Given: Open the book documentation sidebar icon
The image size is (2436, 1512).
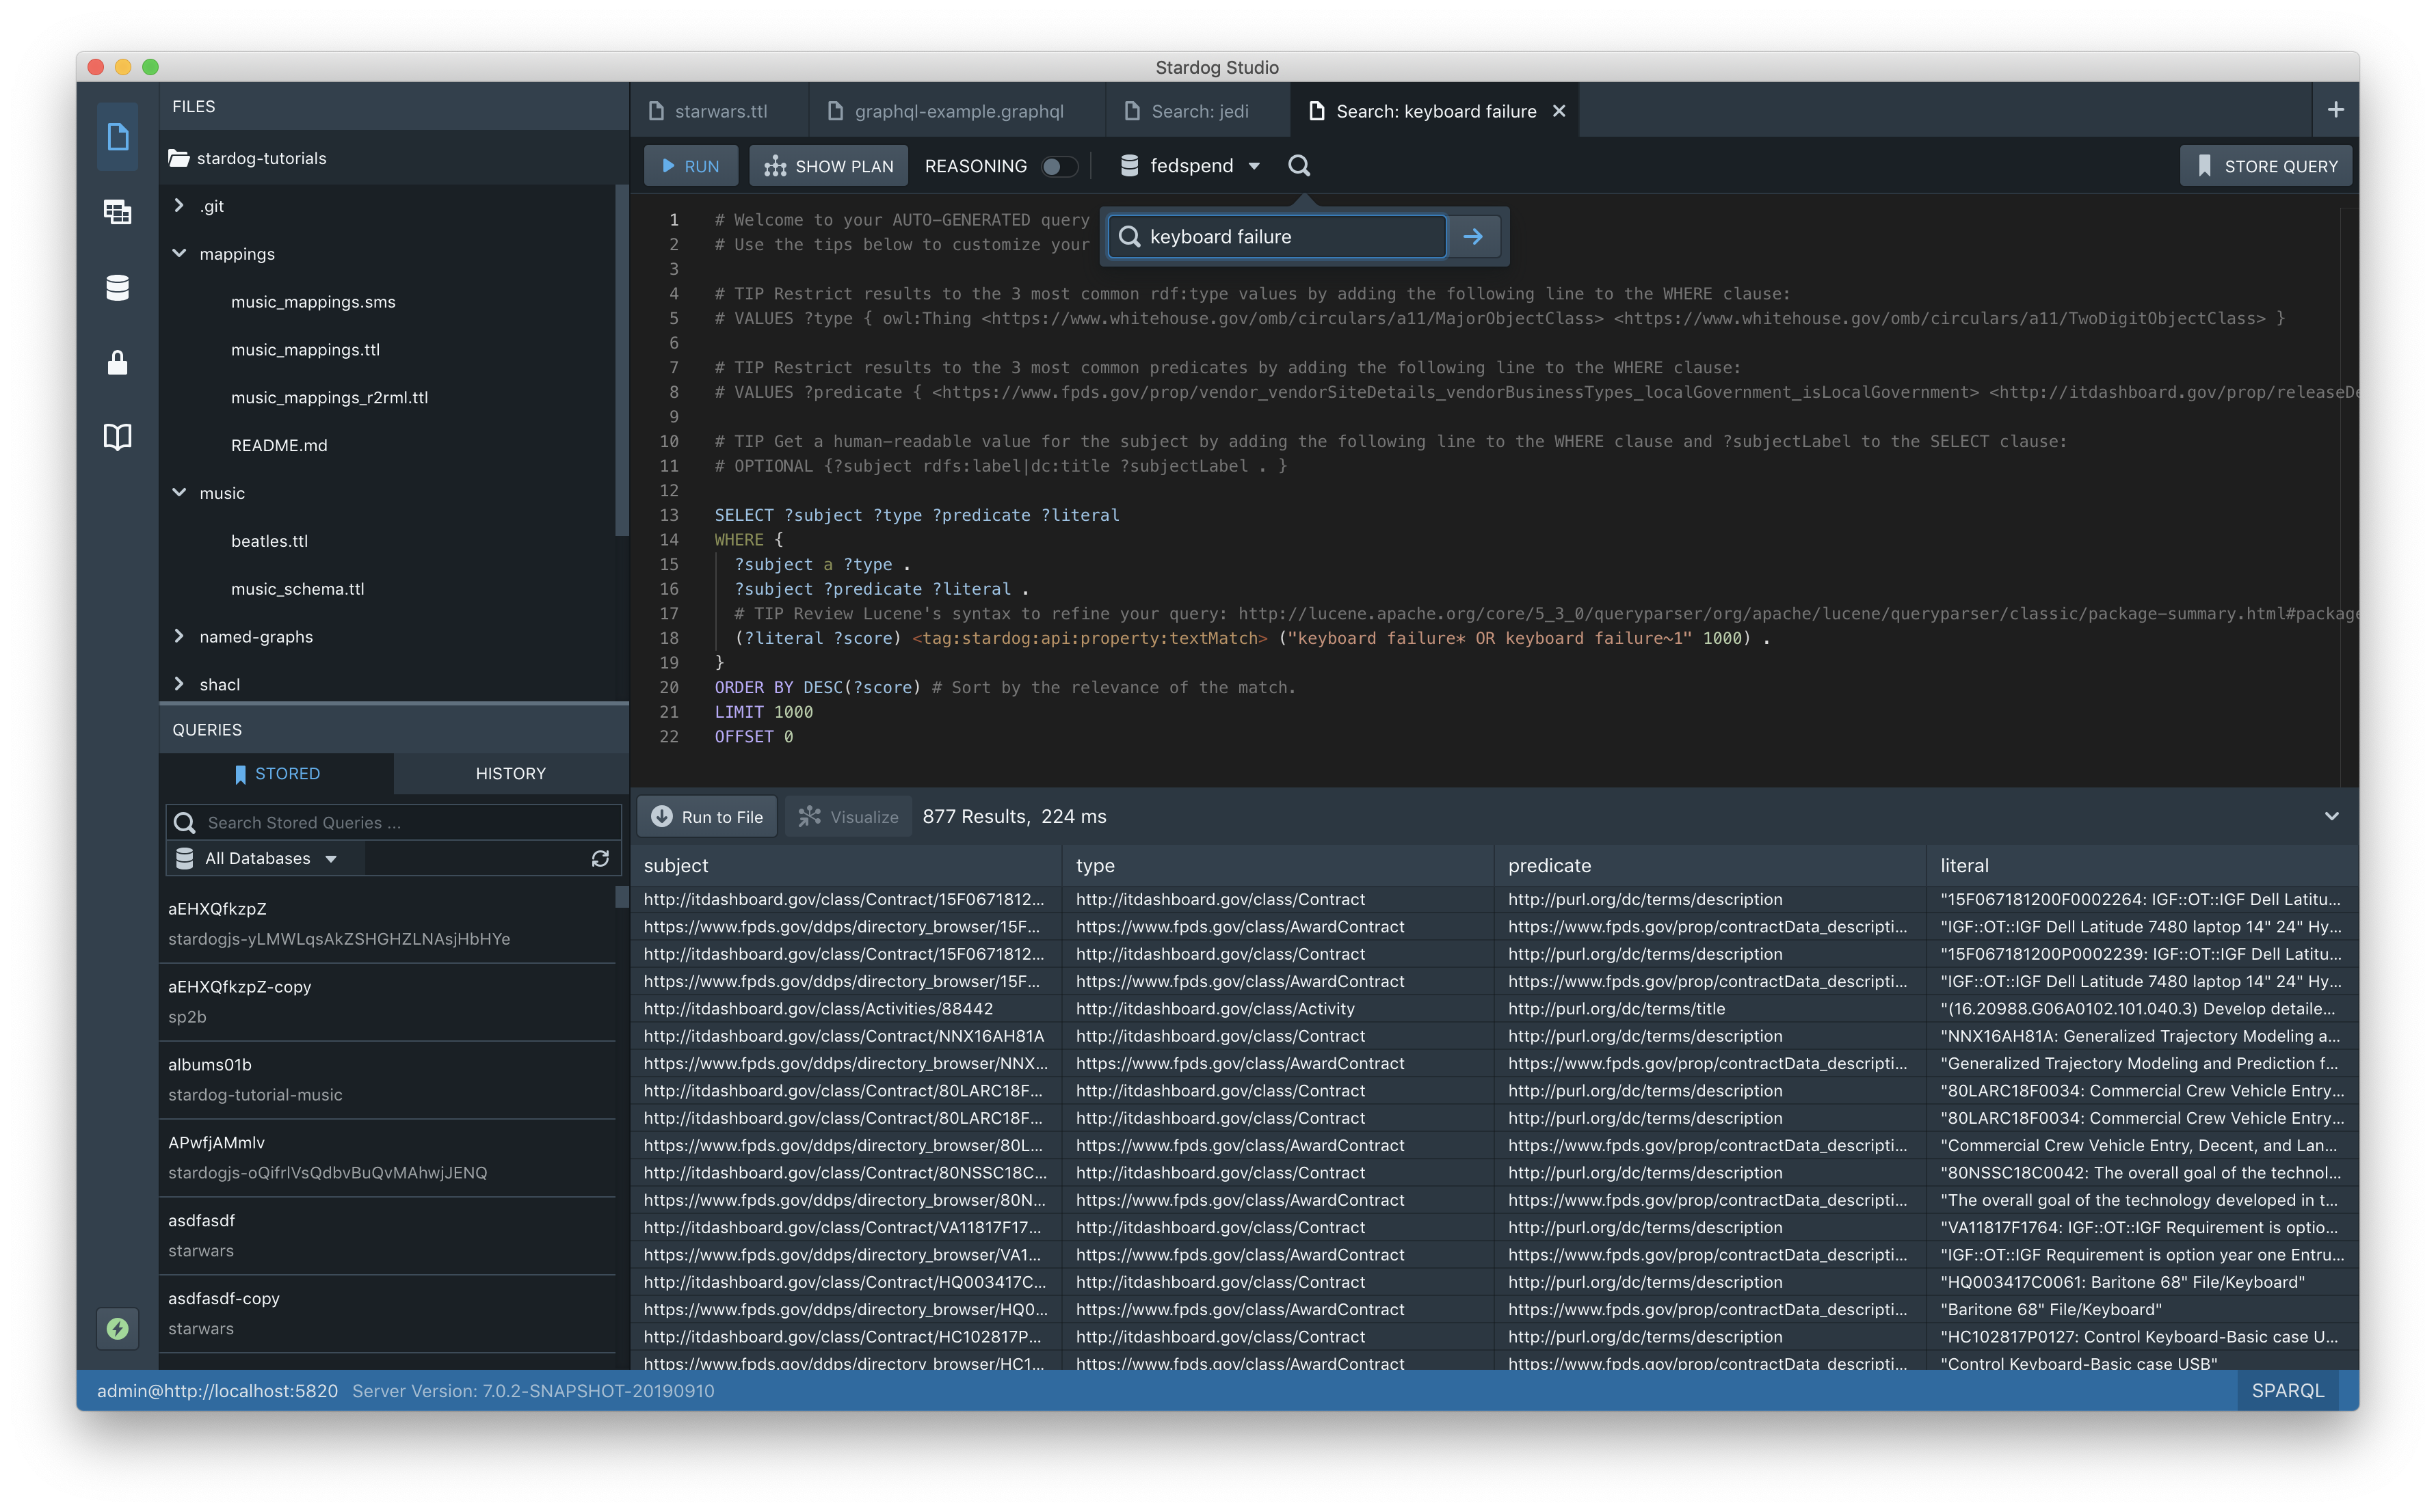Looking at the screenshot, I should [x=117, y=437].
